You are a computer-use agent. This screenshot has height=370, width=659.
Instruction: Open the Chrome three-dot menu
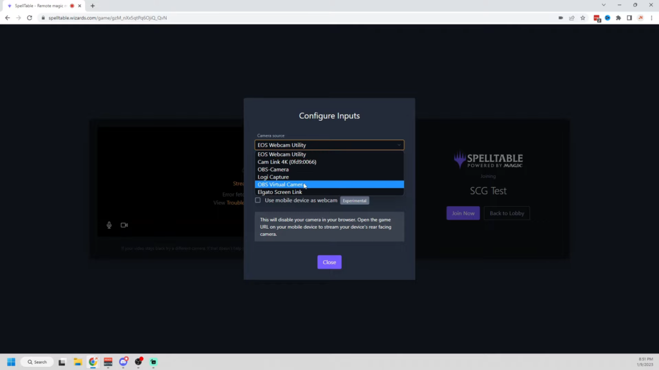click(x=651, y=18)
